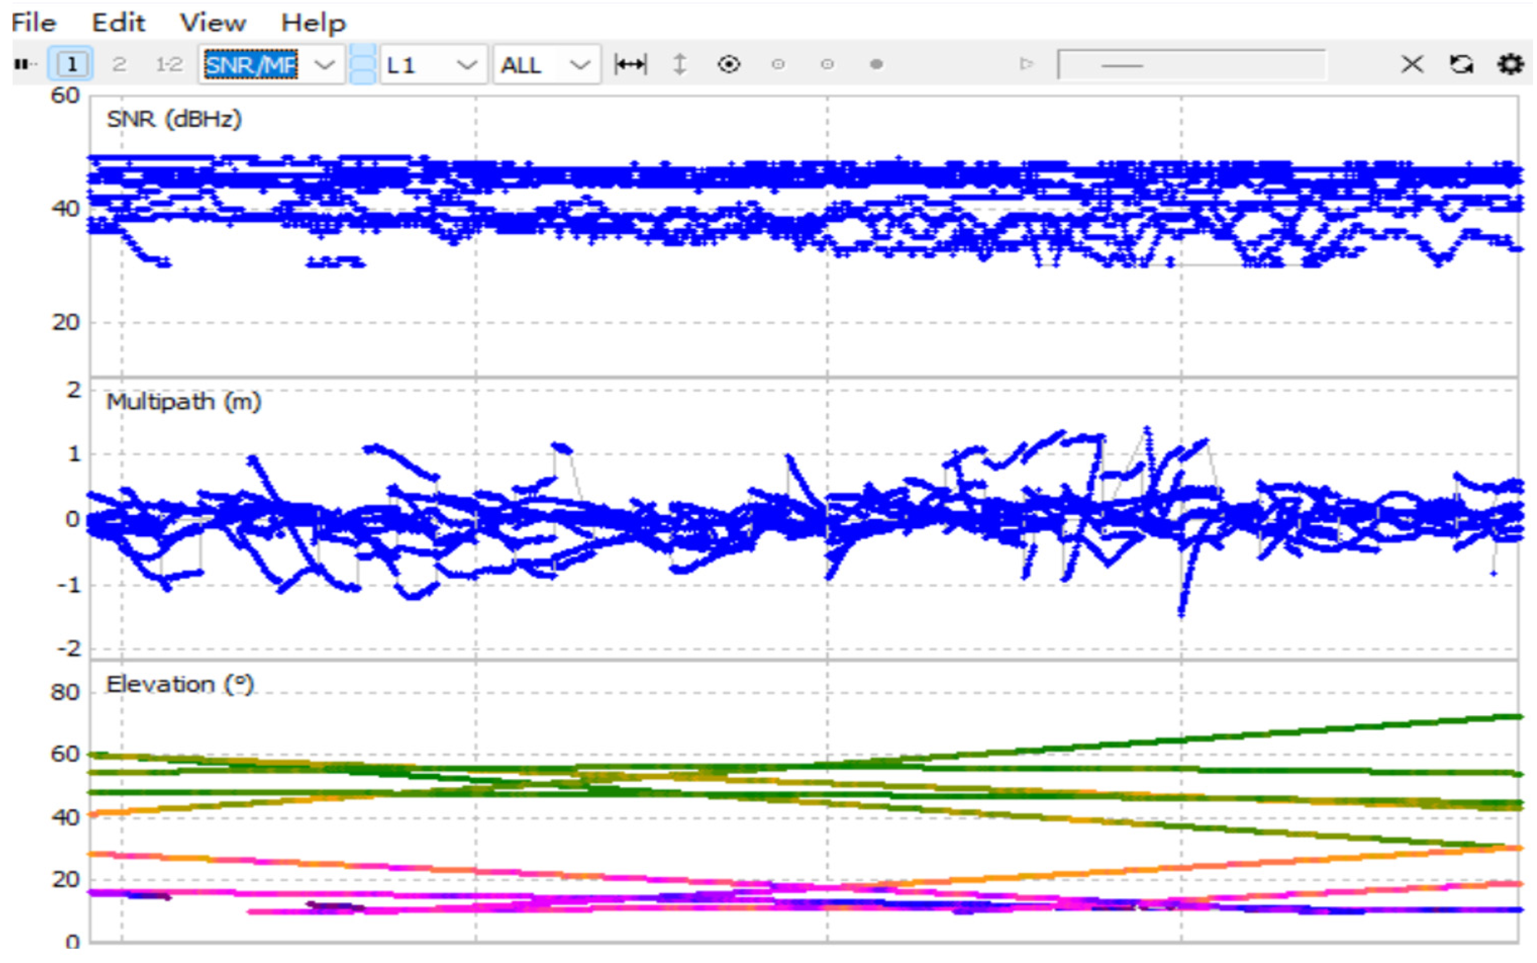
Task: Click the fit vertical range icon
Action: 679,64
